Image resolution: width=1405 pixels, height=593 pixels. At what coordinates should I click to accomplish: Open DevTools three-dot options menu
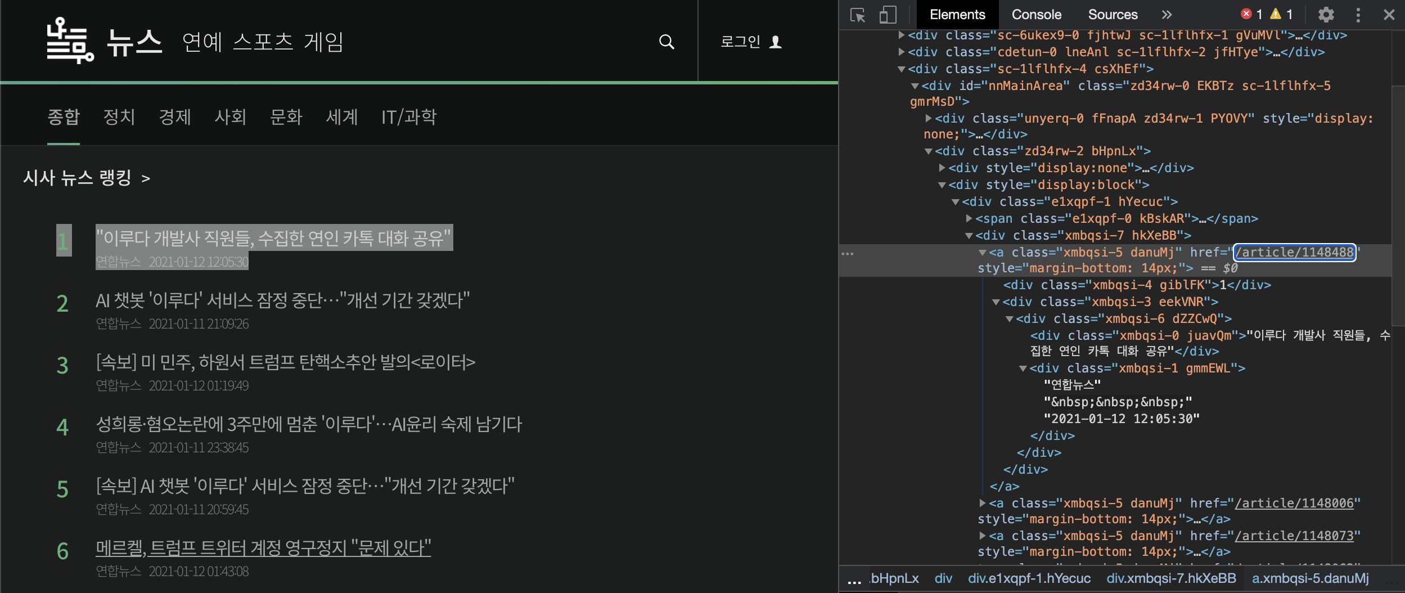[1358, 15]
